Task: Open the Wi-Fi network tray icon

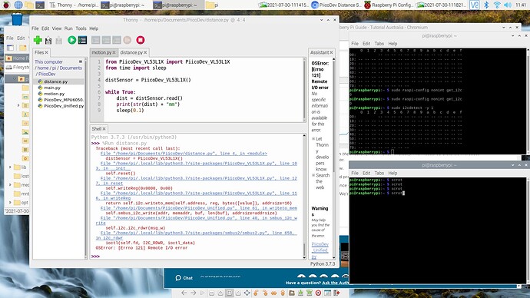Action: point(497,5)
